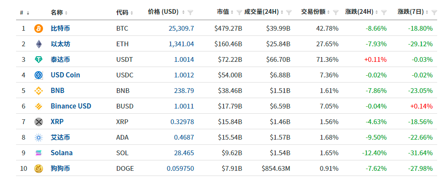448x179 pixels.
Task: Select the -31.64% 7-day change
Action: (x=421, y=153)
